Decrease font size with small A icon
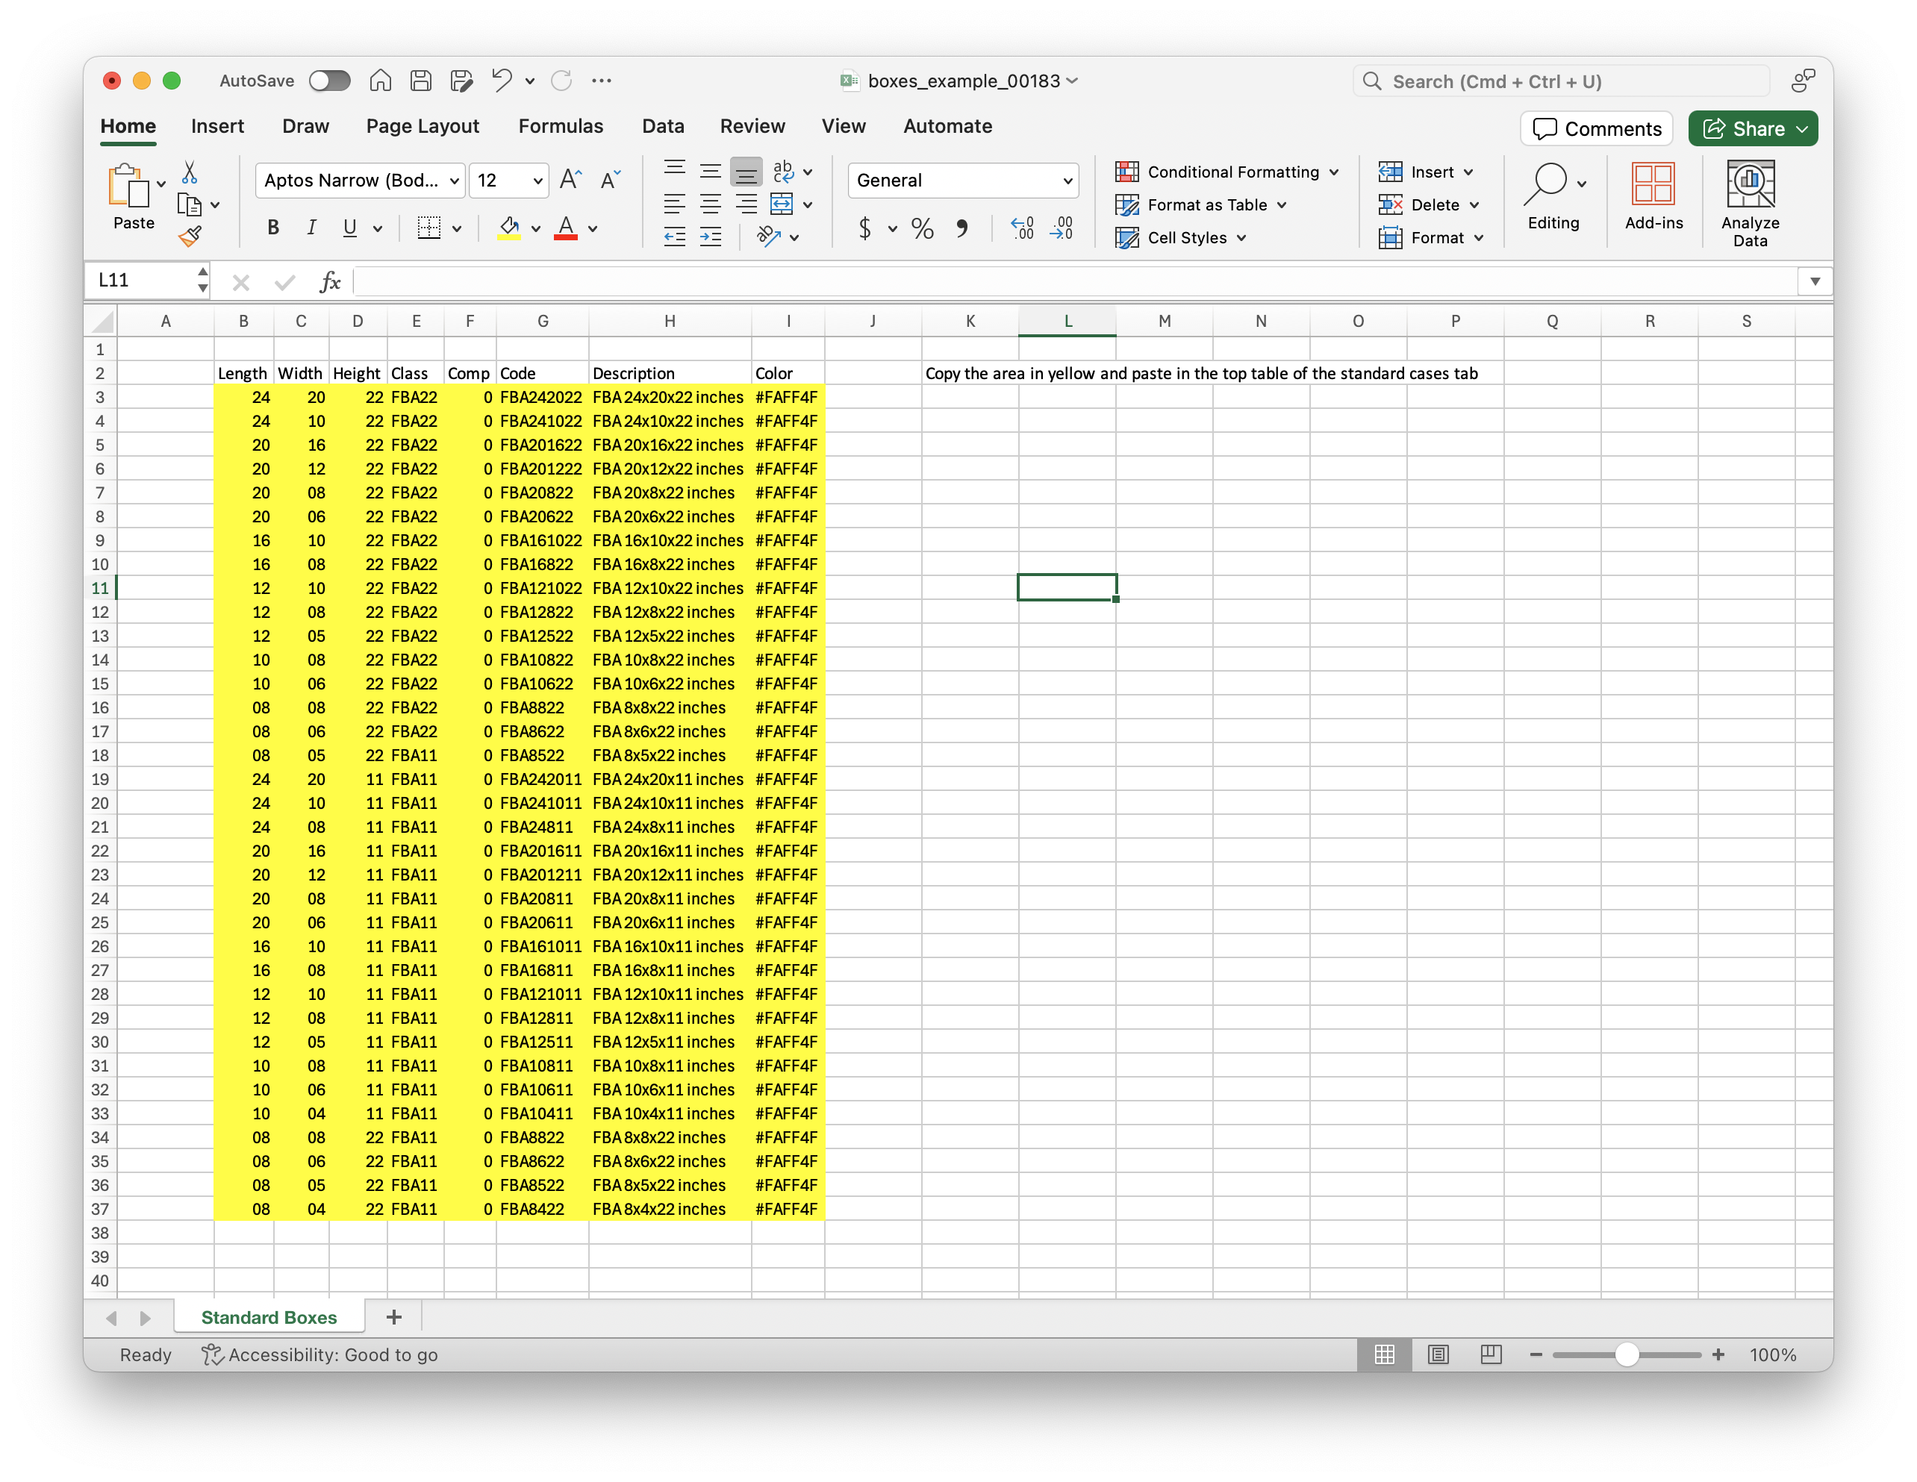 tap(610, 180)
